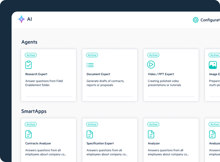Click the AI star logo icon

pos(21,19)
